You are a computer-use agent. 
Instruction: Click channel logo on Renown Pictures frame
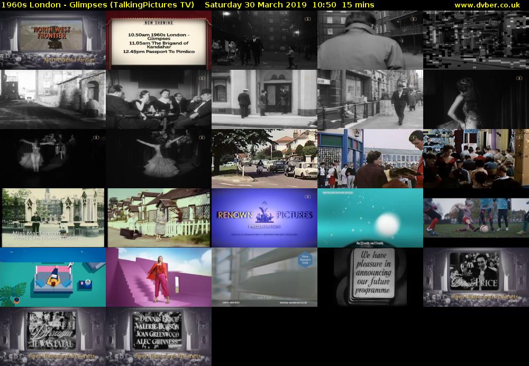coord(307,197)
